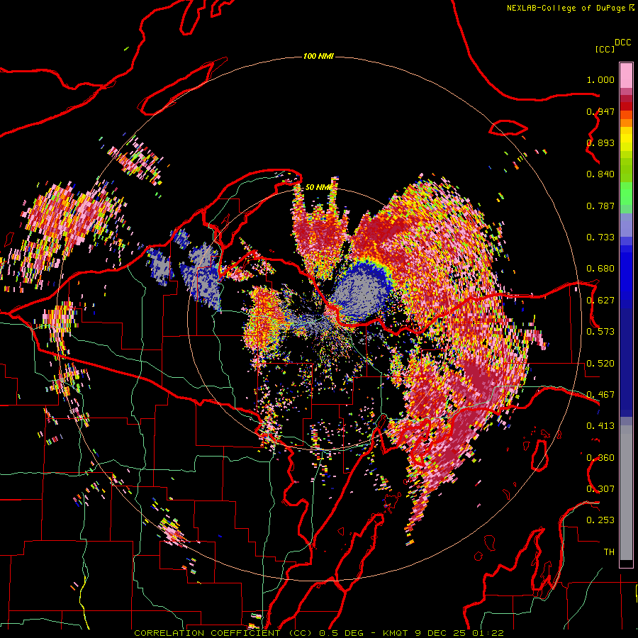Click the Correlation Coefficient KMQT caption text
Image resolution: width=638 pixels, height=638 pixels.
(319, 633)
